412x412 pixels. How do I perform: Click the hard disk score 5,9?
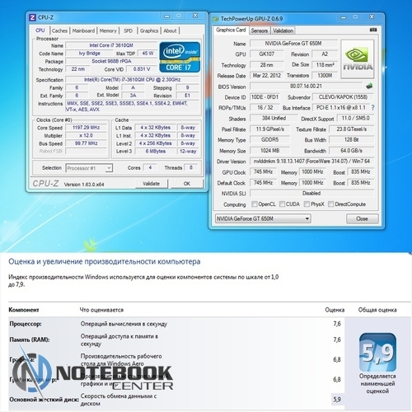coord(337,400)
